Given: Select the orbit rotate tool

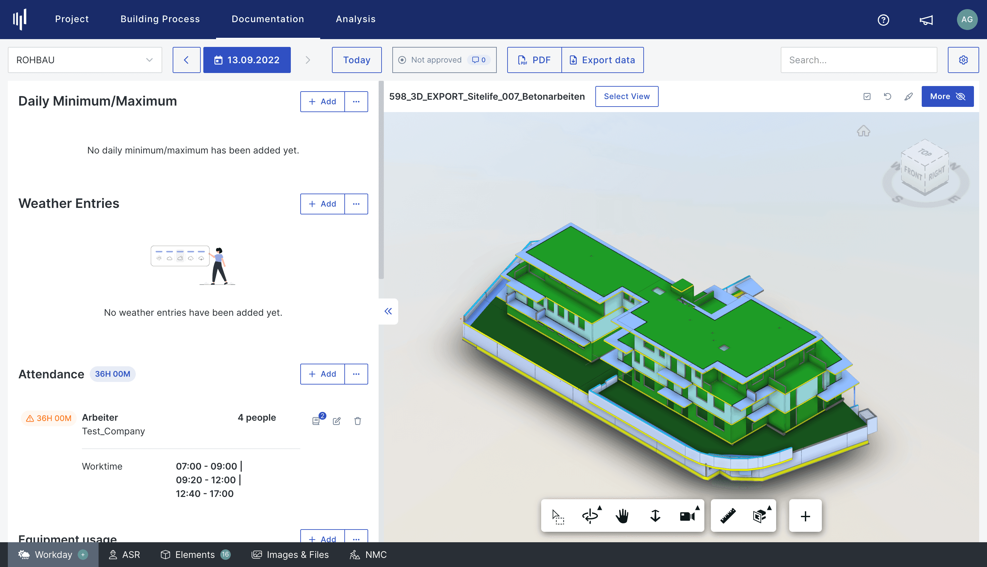Looking at the screenshot, I should click(x=590, y=516).
